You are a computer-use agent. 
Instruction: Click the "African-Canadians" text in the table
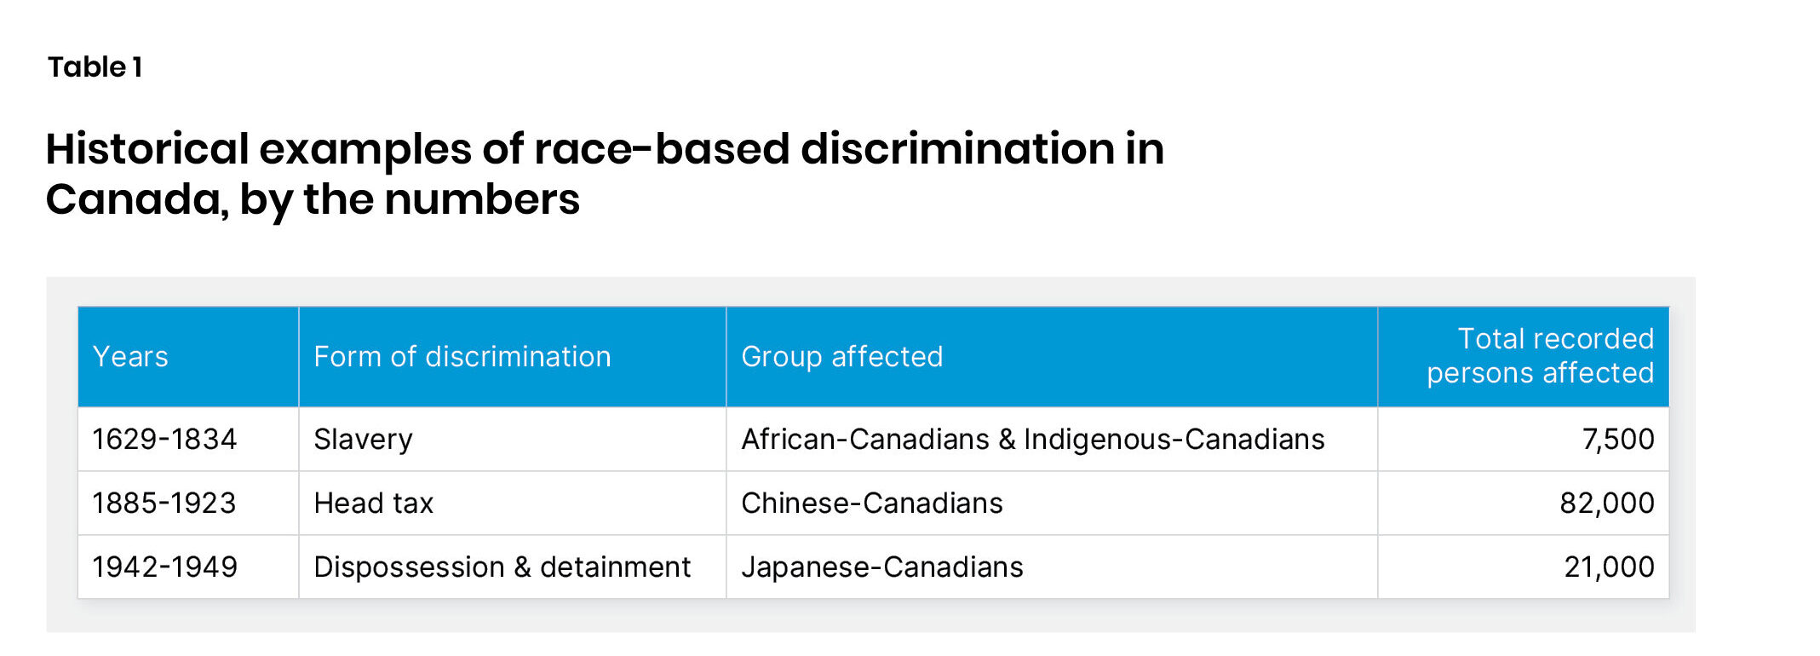[x=865, y=440]
